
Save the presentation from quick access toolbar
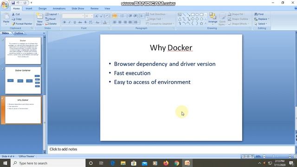(x=13, y=3)
